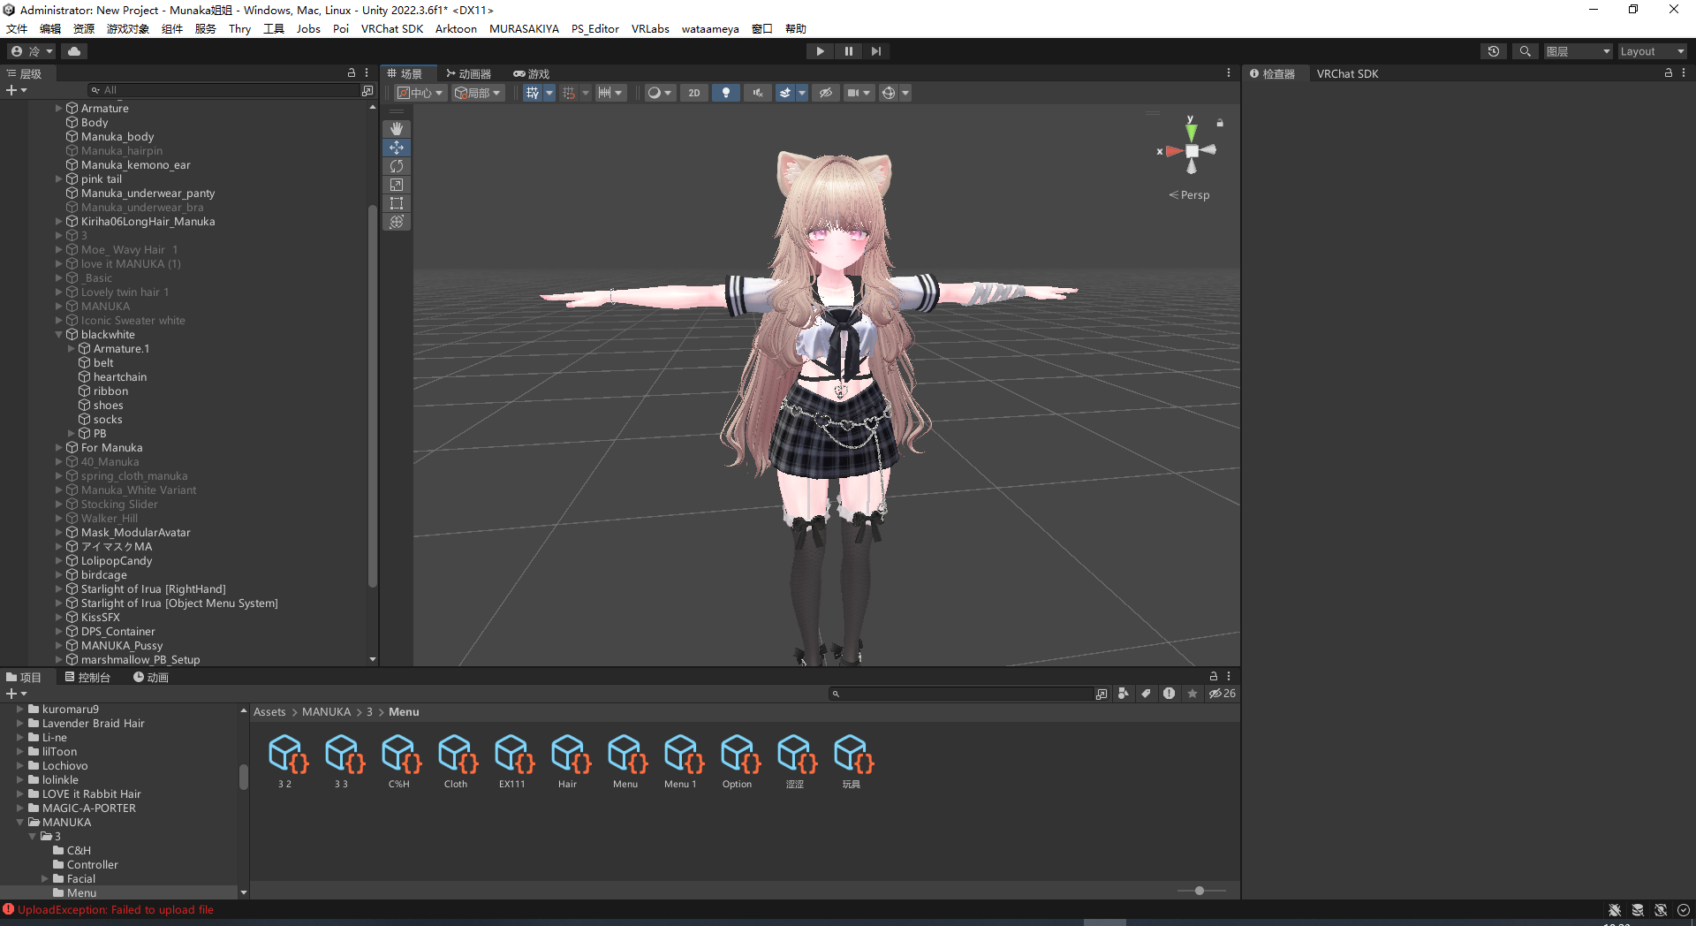Viewport: 1696px width, 926px height.
Task: Toggle hidden packages count (26)
Action: (1223, 694)
